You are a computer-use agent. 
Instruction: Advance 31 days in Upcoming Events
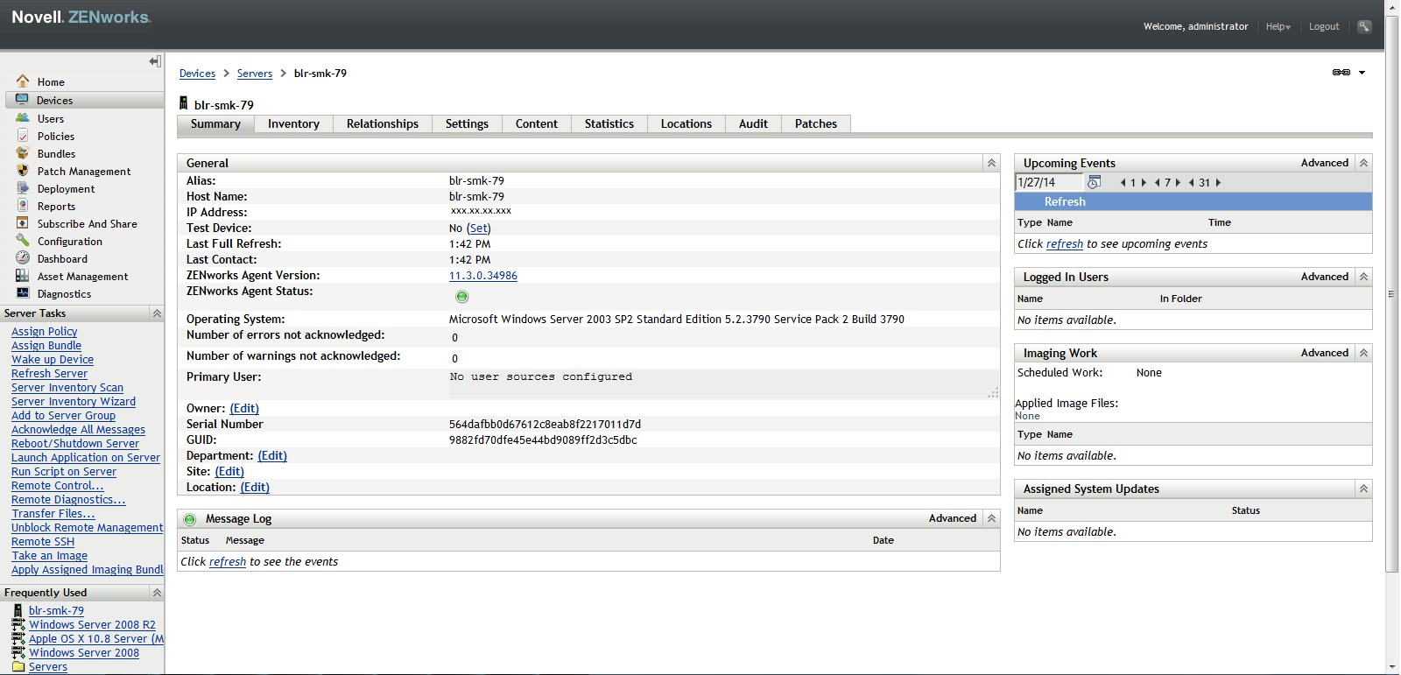1218,183
